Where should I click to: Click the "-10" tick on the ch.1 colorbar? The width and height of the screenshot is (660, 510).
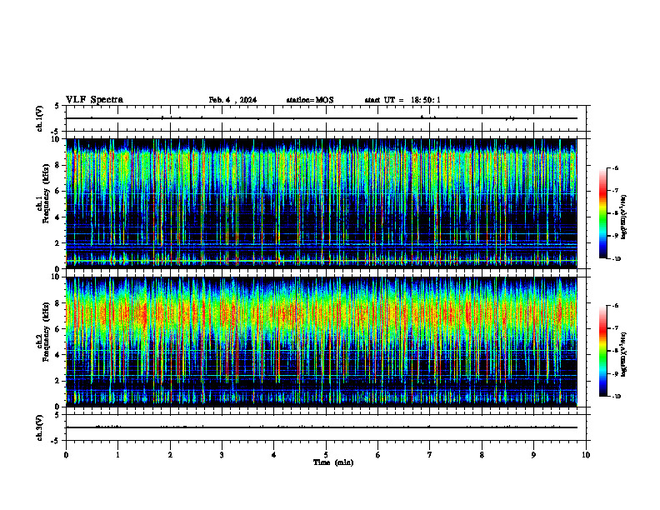click(616, 259)
